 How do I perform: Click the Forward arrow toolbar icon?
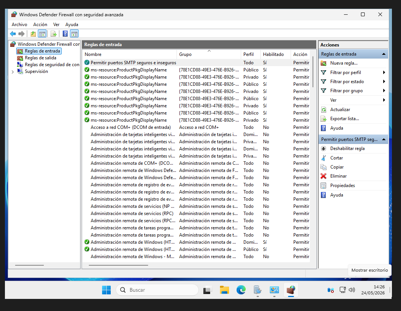tap(22, 34)
